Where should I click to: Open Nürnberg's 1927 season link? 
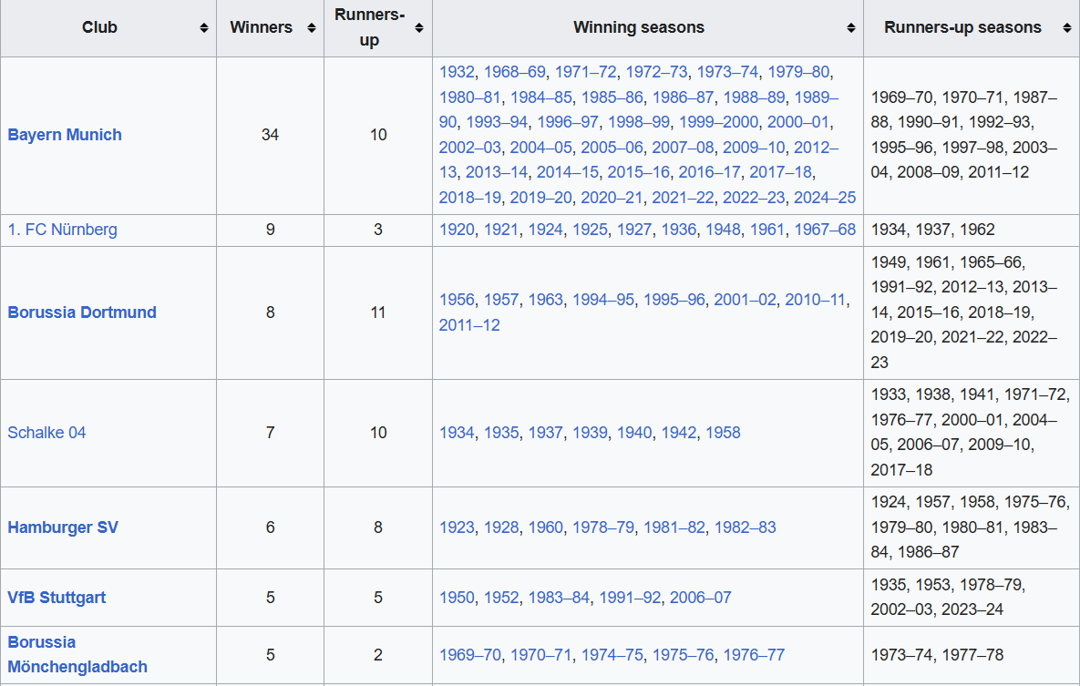(634, 230)
